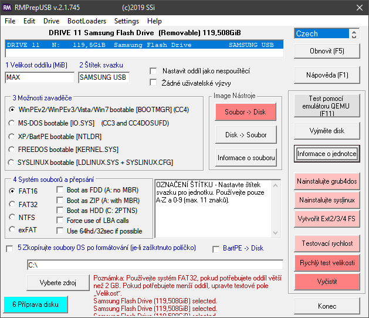
Task: Click the volume label SAMSUNG USB field
Action: coord(104,77)
